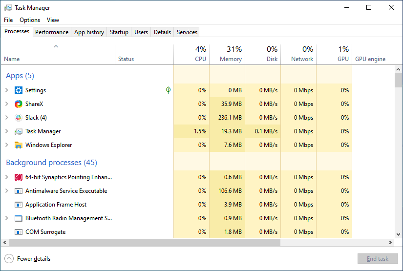Screen dimensions: 403x271
Task: Expand the Slack (4) process group
Action: (x=7, y=118)
